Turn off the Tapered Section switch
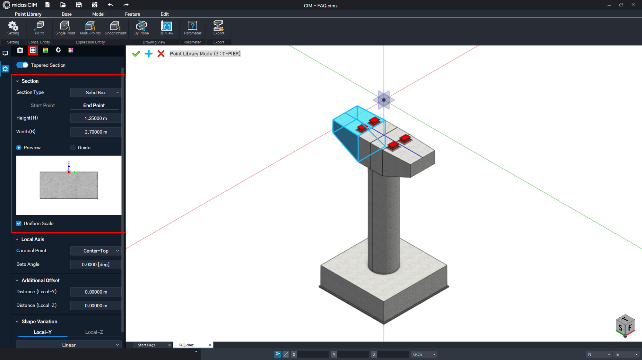 [22, 65]
